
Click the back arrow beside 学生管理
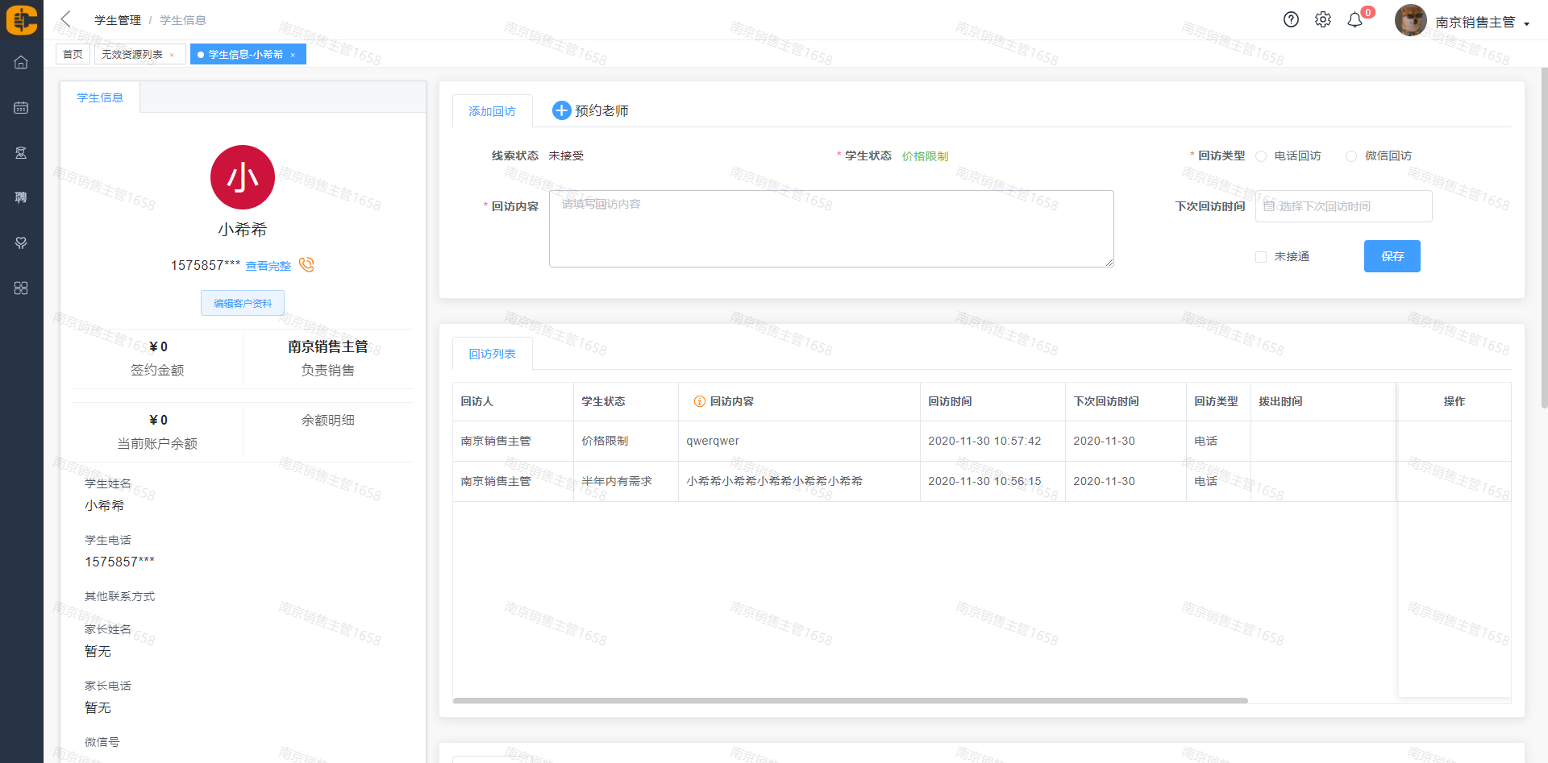(66, 19)
